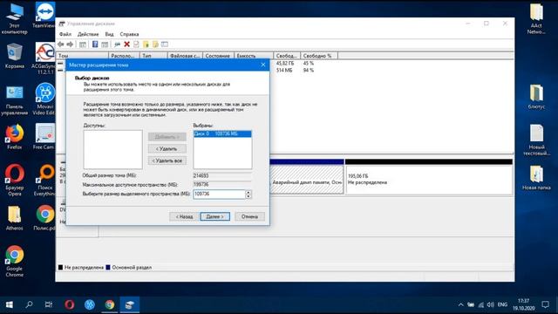Click the blue Help icon in toolbar
This screenshot has height=314, width=558.
(95, 44)
